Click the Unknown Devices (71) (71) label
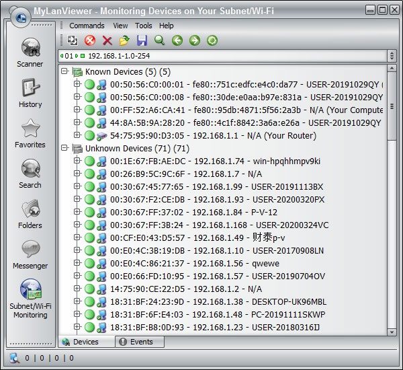 (x=137, y=149)
